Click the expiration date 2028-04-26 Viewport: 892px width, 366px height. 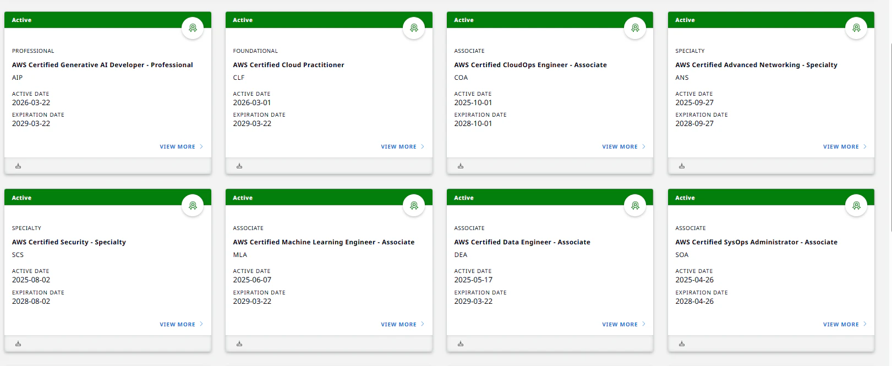tap(694, 301)
